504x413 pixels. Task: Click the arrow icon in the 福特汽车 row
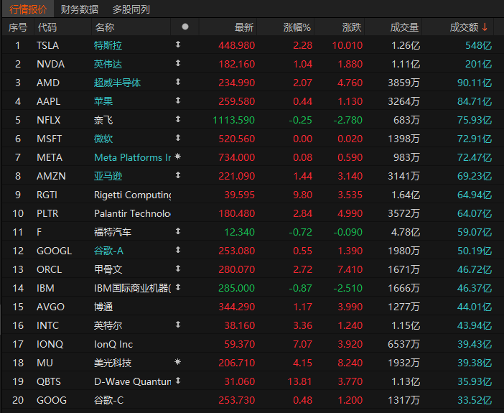[x=178, y=231]
